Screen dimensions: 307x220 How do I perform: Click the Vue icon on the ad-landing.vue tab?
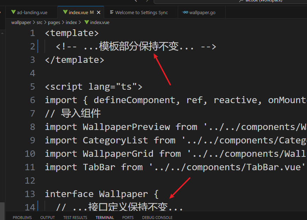[13, 12]
